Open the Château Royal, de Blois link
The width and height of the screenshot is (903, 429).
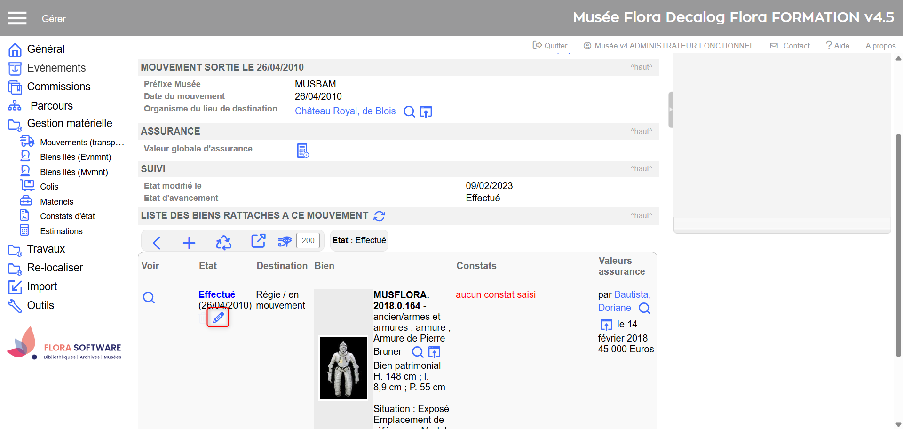[345, 111]
